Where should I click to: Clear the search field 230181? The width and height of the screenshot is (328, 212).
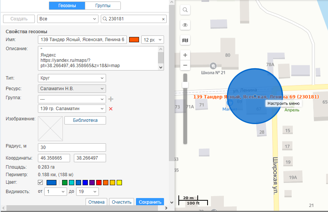click(x=163, y=19)
